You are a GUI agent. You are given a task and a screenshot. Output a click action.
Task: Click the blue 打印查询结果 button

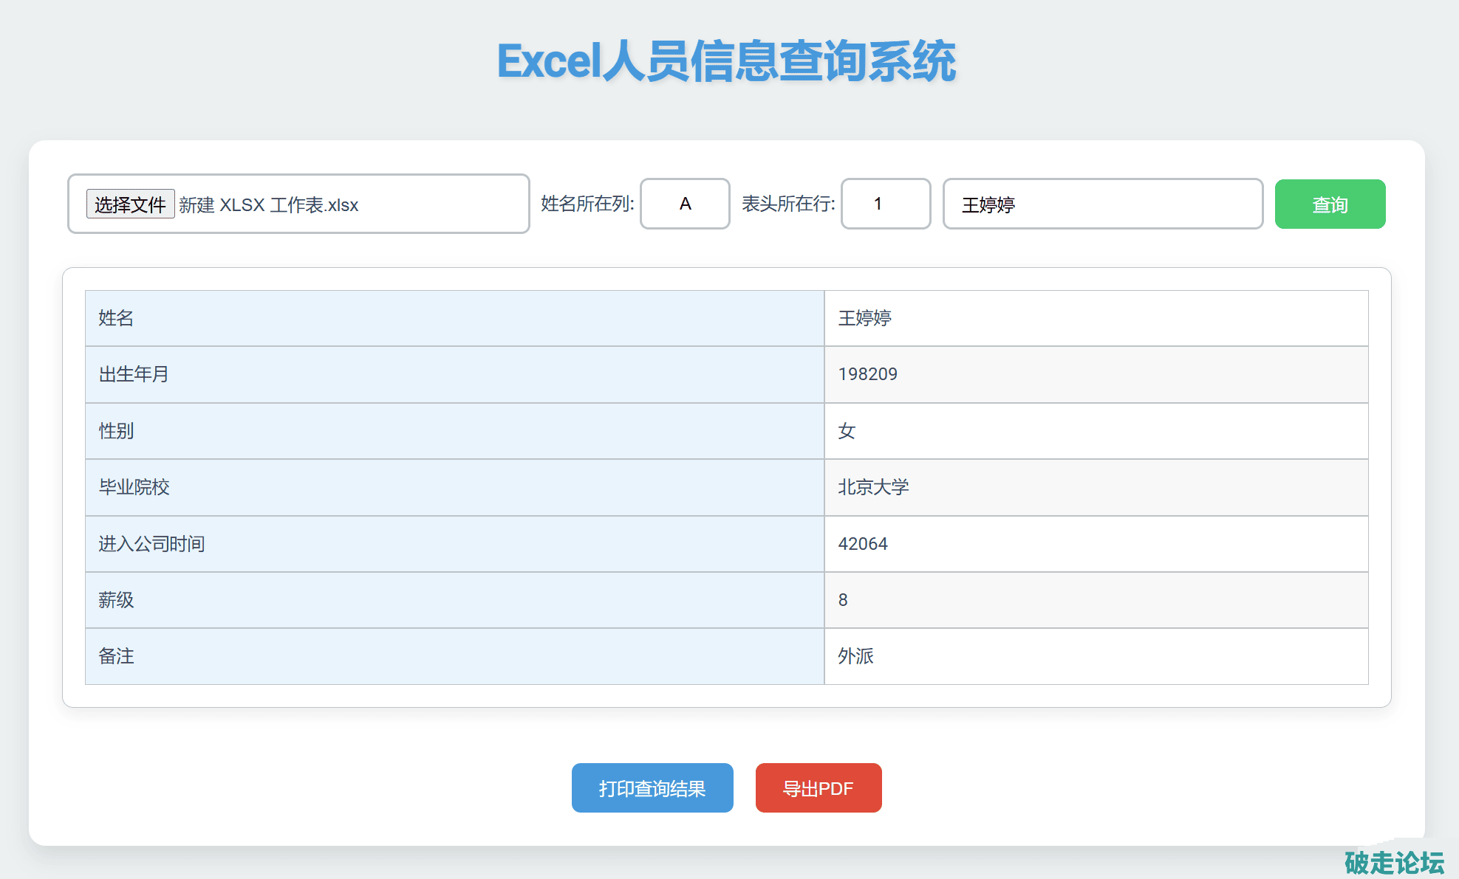click(652, 788)
